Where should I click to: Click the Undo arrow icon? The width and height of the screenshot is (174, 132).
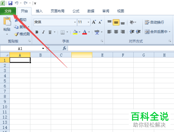pyautogui.click(x=17, y=3)
